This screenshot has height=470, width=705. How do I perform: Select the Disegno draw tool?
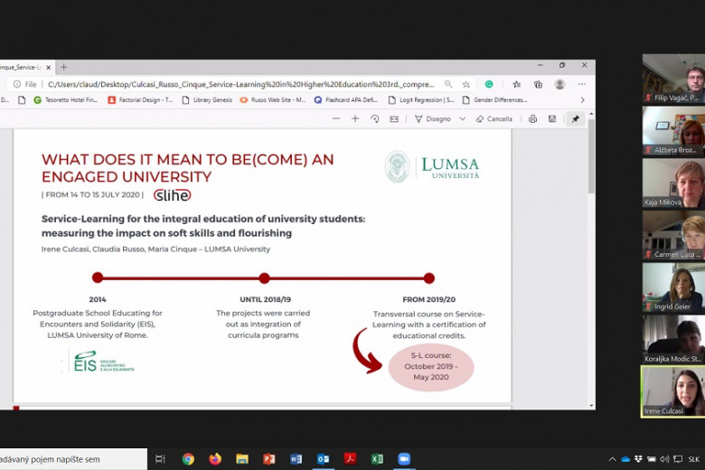pyautogui.click(x=433, y=118)
